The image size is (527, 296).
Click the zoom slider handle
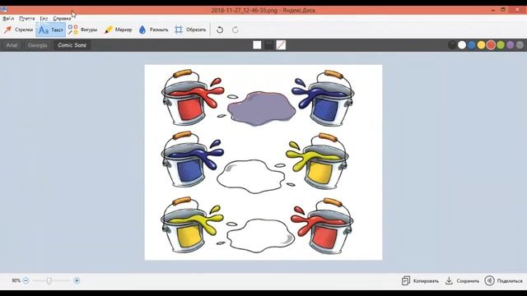coord(49,280)
